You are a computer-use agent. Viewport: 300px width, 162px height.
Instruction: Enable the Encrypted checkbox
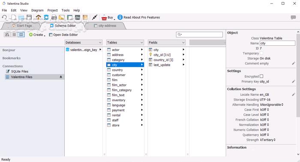point(261,76)
